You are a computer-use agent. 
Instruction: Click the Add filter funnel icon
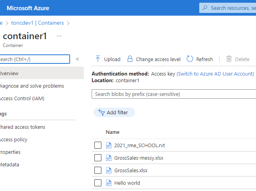[x=101, y=112]
